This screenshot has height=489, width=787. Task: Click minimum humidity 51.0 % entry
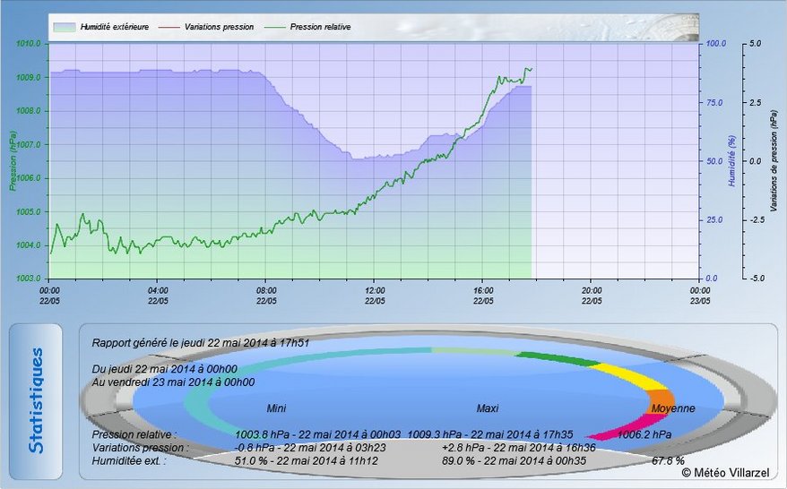click(307, 461)
